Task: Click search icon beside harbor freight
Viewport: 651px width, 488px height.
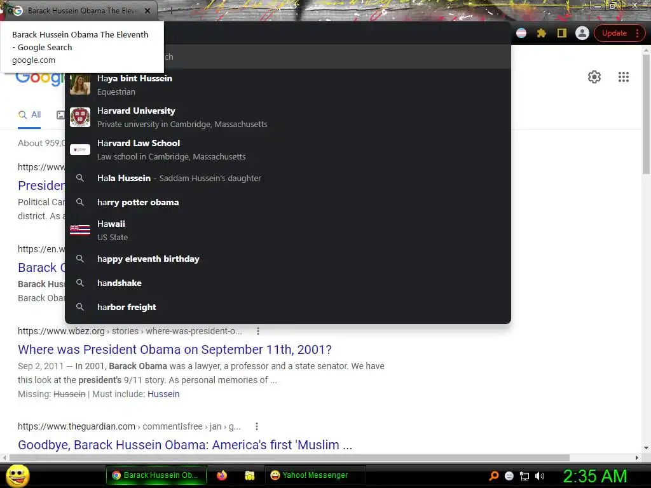Action: (x=80, y=307)
